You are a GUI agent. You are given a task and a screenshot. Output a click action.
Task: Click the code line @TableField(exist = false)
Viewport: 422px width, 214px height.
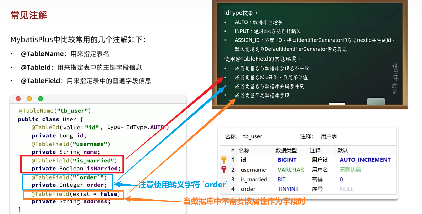76,194
